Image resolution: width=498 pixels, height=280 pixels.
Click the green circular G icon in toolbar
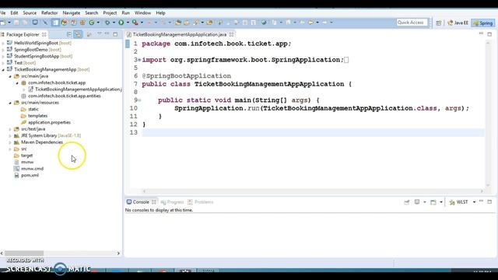[92, 23]
